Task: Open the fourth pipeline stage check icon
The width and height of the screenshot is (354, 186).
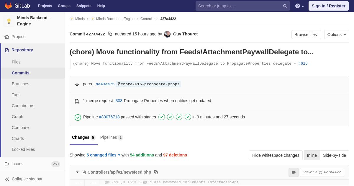Action: [x=188, y=117]
